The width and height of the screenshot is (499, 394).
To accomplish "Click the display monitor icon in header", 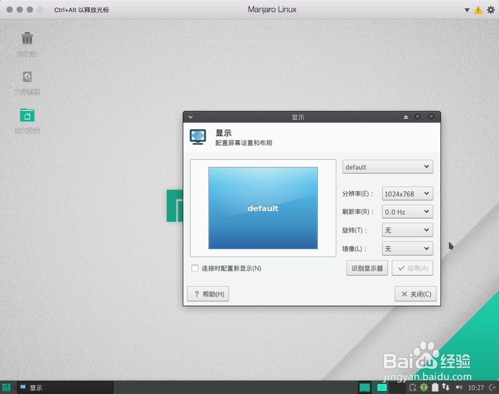I will point(198,137).
